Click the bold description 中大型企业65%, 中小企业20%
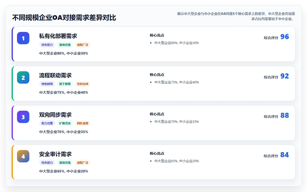This screenshot has height=192, width=307. [64, 171]
